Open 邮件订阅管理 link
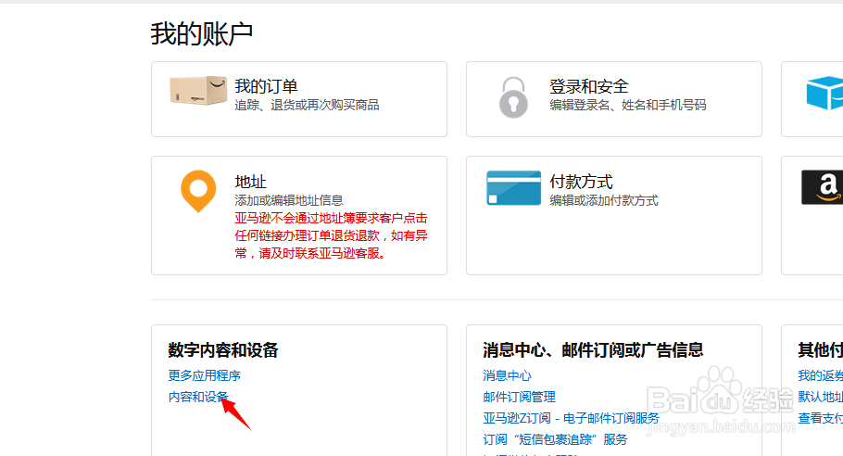This screenshot has height=456, width=843. tap(520, 397)
